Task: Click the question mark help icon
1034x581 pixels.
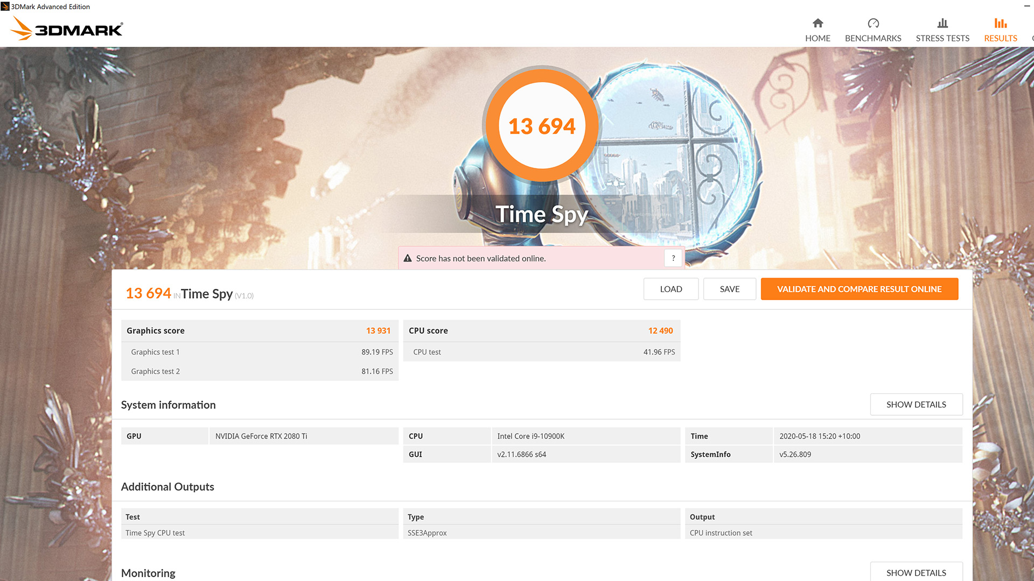Action: click(x=673, y=258)
